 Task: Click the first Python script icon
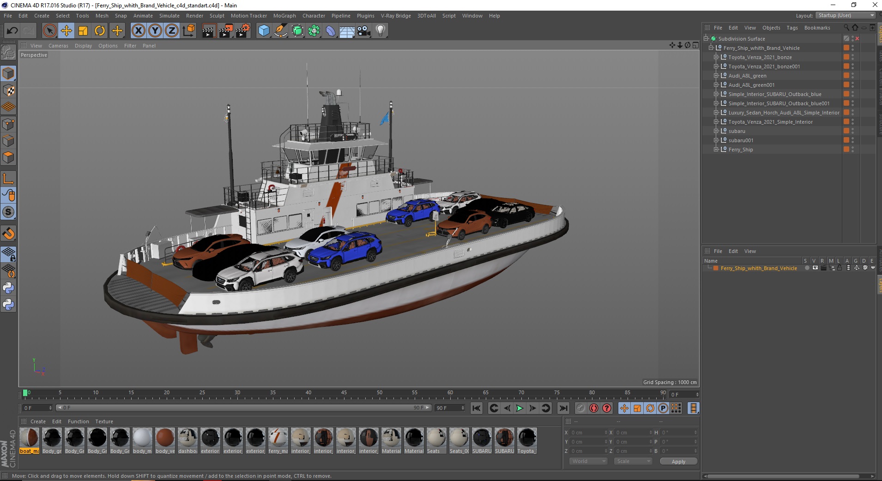tap(8, 288)
